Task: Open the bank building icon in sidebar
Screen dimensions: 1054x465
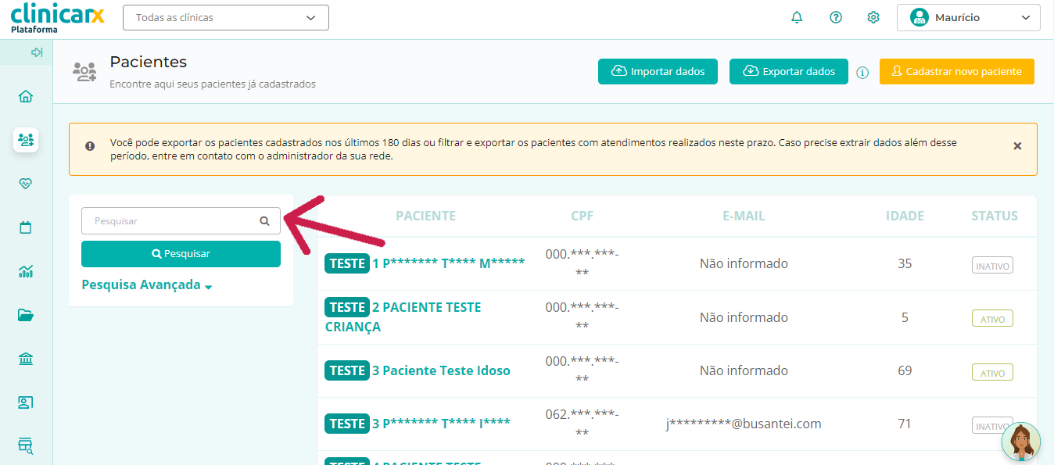Action: (x=26, y=359)
